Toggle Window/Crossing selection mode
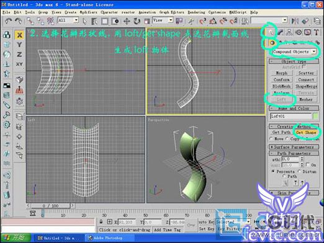Image resolution: width=324 pixels, height=243 pixels. 115,21
